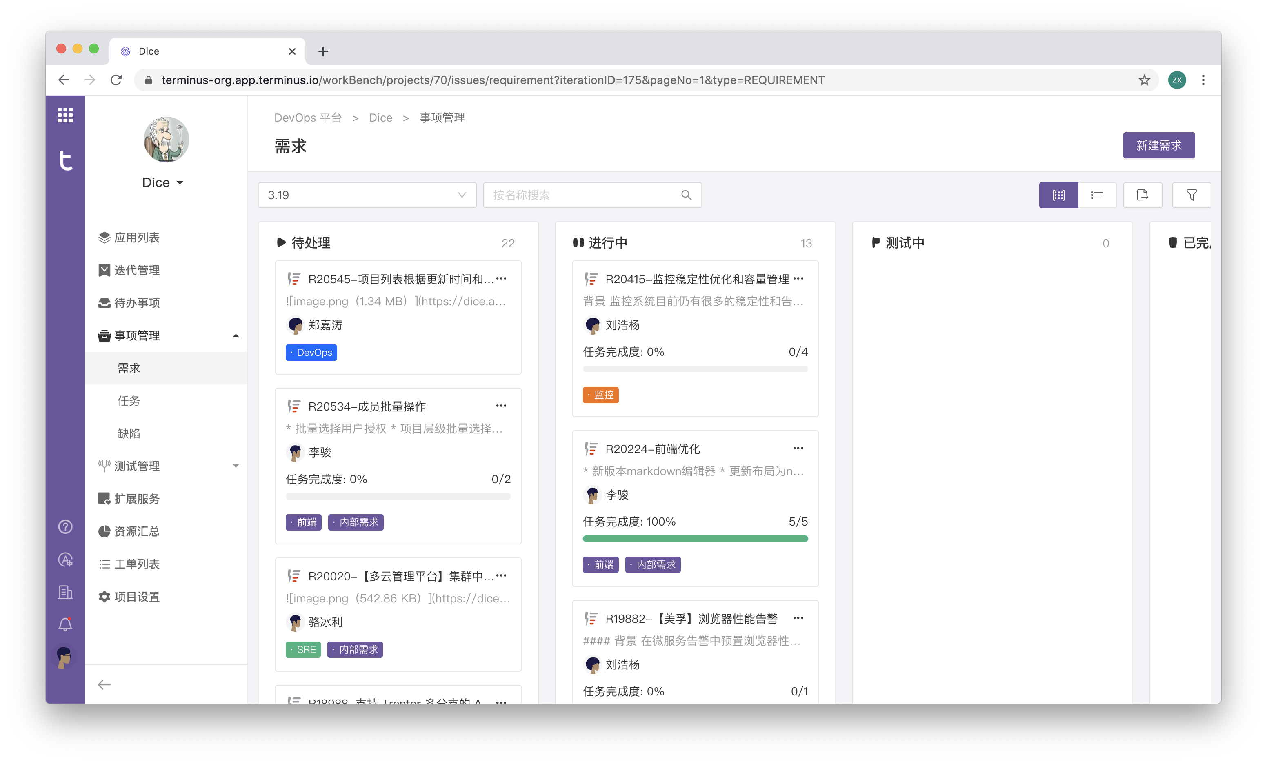Go back in the browser
The width and height of the screenshot is (1267, 764).
pos(64,80)
